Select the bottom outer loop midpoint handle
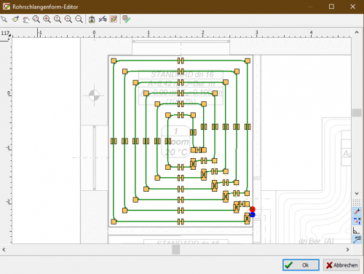This screenshot has width=364, height=274. [181, 222]
